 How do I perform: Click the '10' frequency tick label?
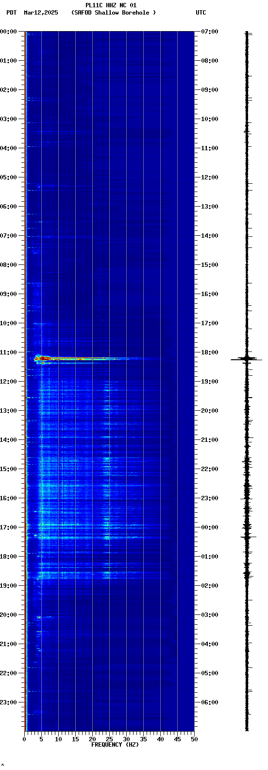tap(58, 739)
